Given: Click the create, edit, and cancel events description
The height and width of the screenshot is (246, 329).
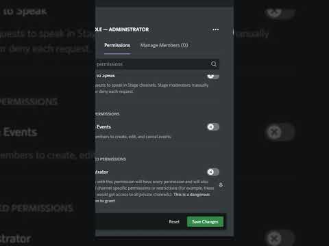Looking at the screenshot, I should (133, 137).
